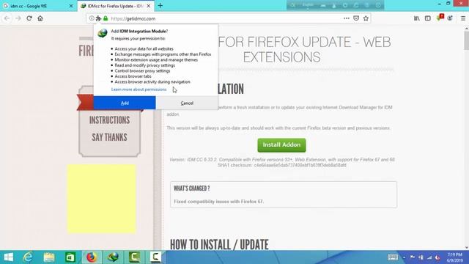
Task: Go to the Firefox home page
Action: [x=40, y=18]
